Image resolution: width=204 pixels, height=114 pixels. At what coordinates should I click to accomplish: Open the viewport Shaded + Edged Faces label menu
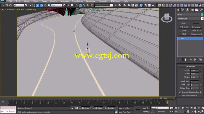coord(26,9)
